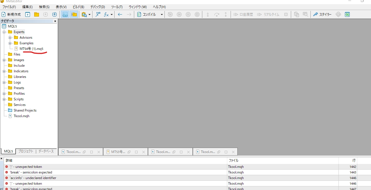Collapse the Experts folder expander
The image size is (371, 190).
(4, 32)
